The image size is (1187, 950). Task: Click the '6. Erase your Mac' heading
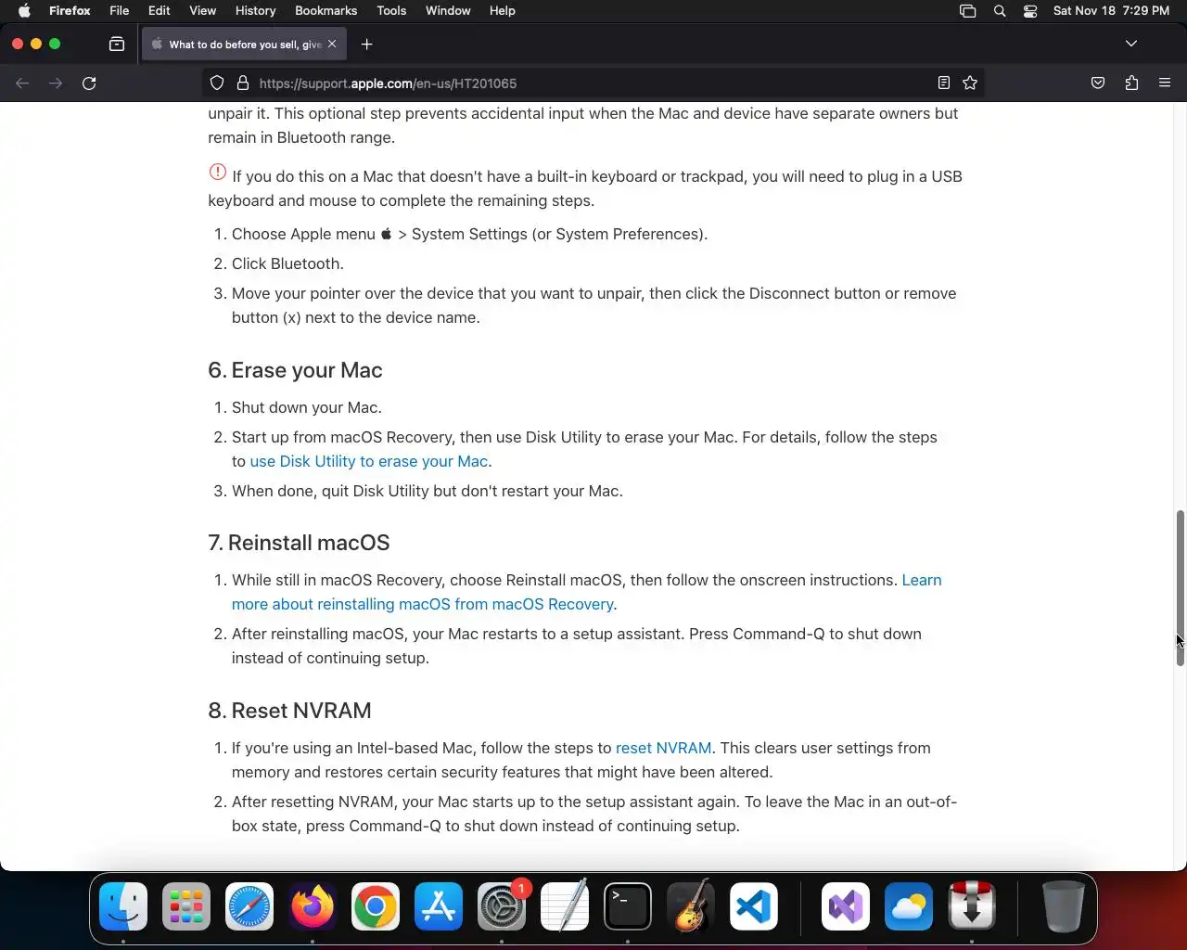click(295, 370)
